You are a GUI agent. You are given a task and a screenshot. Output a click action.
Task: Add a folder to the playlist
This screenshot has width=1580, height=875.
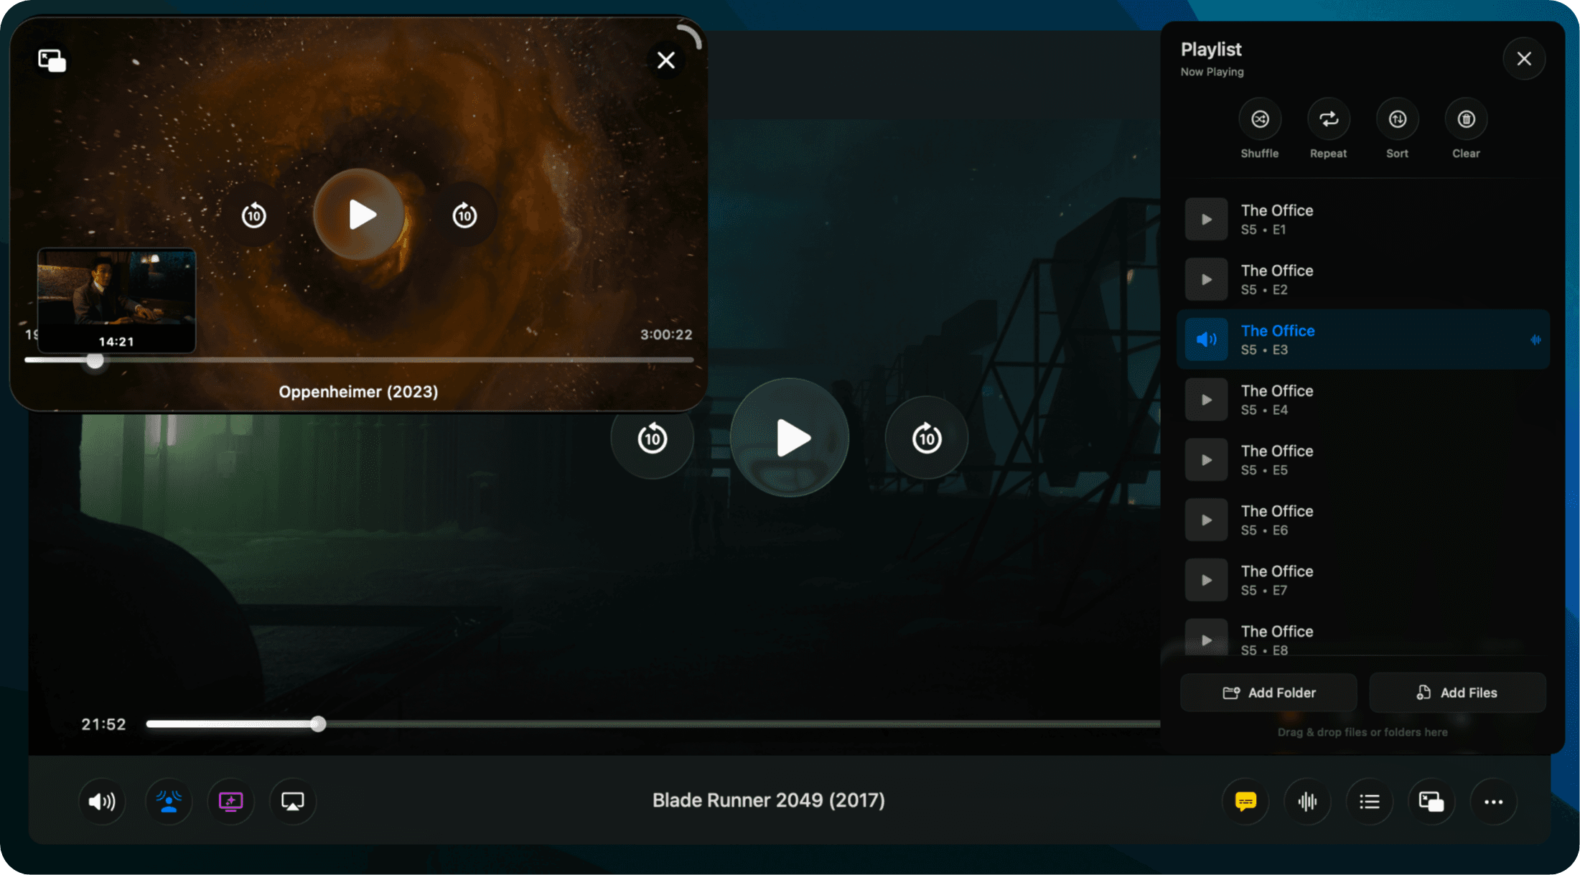[x=1268, y=692]
